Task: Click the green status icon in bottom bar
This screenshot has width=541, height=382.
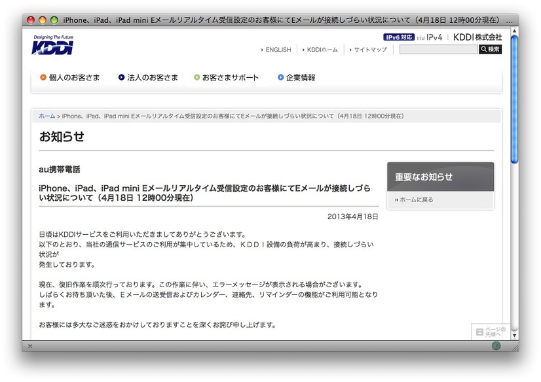Action: 496,346
